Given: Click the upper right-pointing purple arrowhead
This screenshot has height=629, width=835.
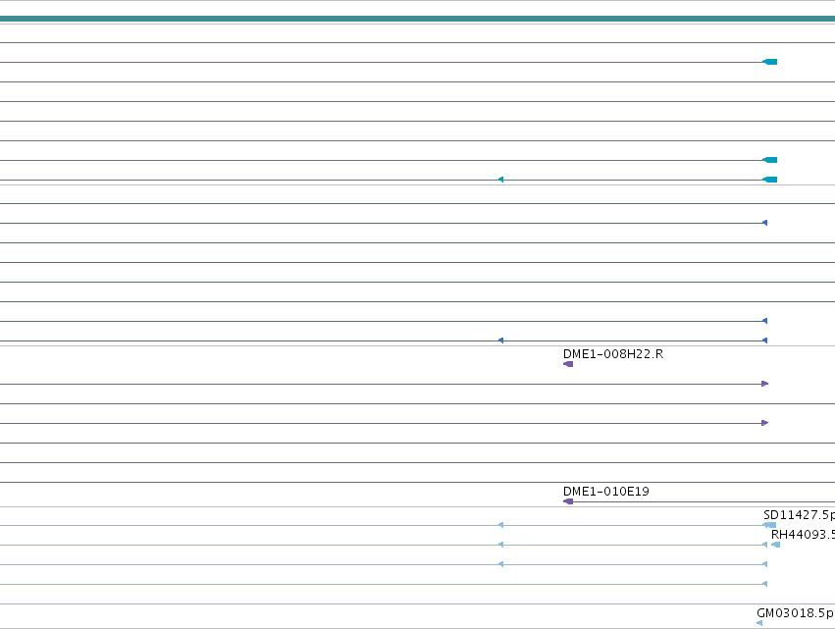Looking at the screenshot, I should click(765, 384).
